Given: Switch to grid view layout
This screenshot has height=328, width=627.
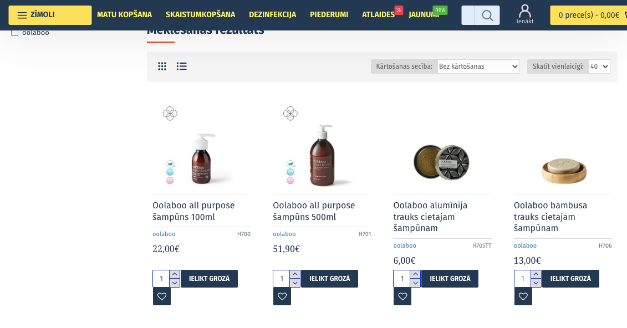Looking at the screenshot, I should coord(162,66).
